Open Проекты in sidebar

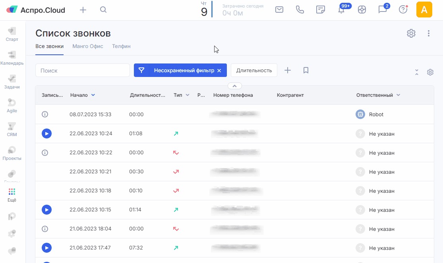pyautogui.click(x=12, y=154)
